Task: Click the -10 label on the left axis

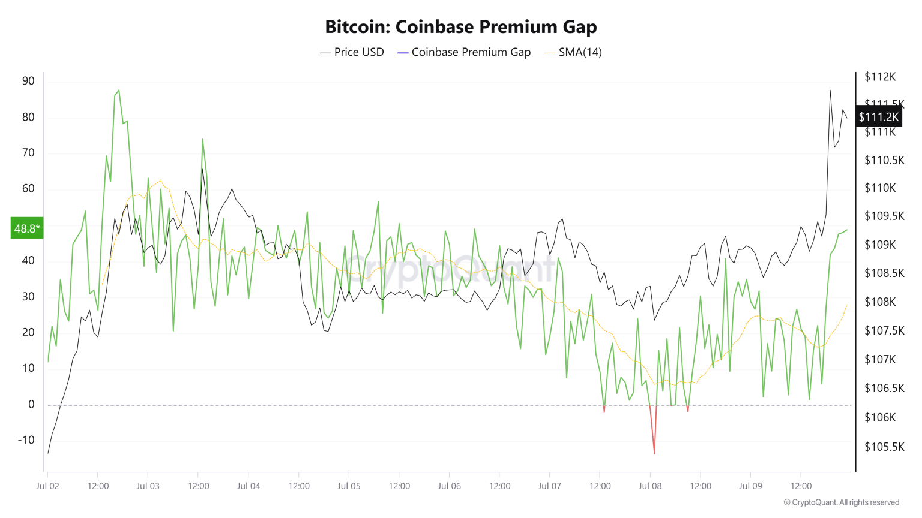Action: (x=26, y=439)
